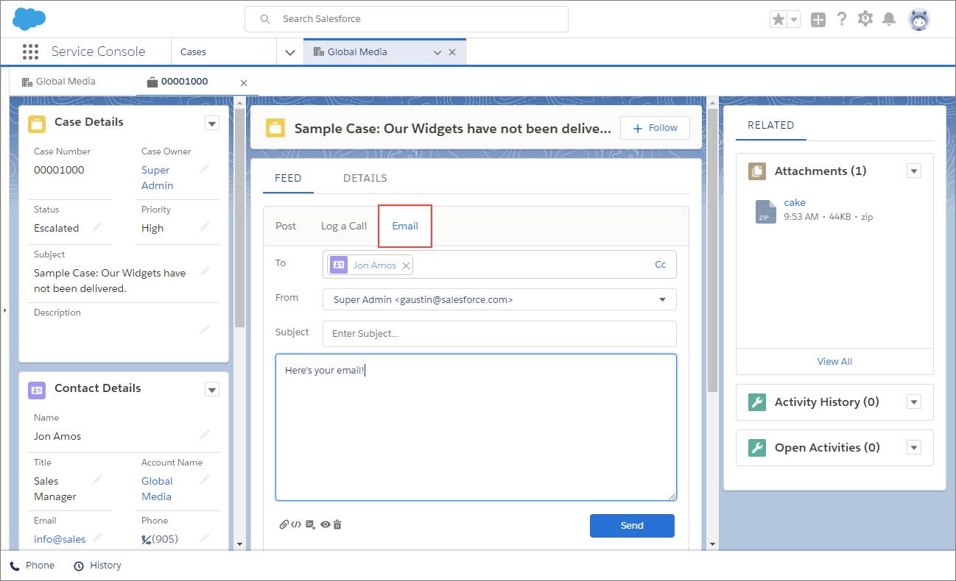
Task: Switch to the FEED tab
Action: point(288,178)
